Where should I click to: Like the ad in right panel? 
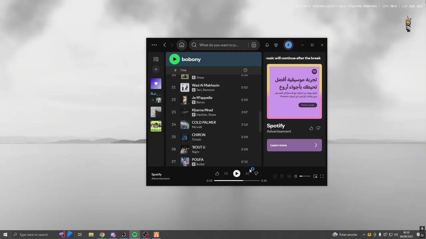[311, 128]
